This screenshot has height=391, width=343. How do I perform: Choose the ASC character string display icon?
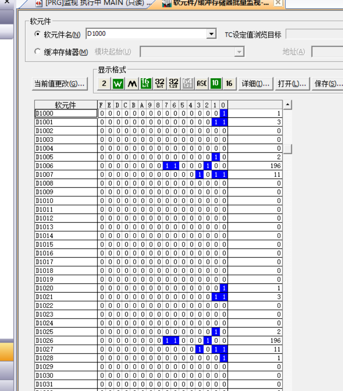[202, 84]
